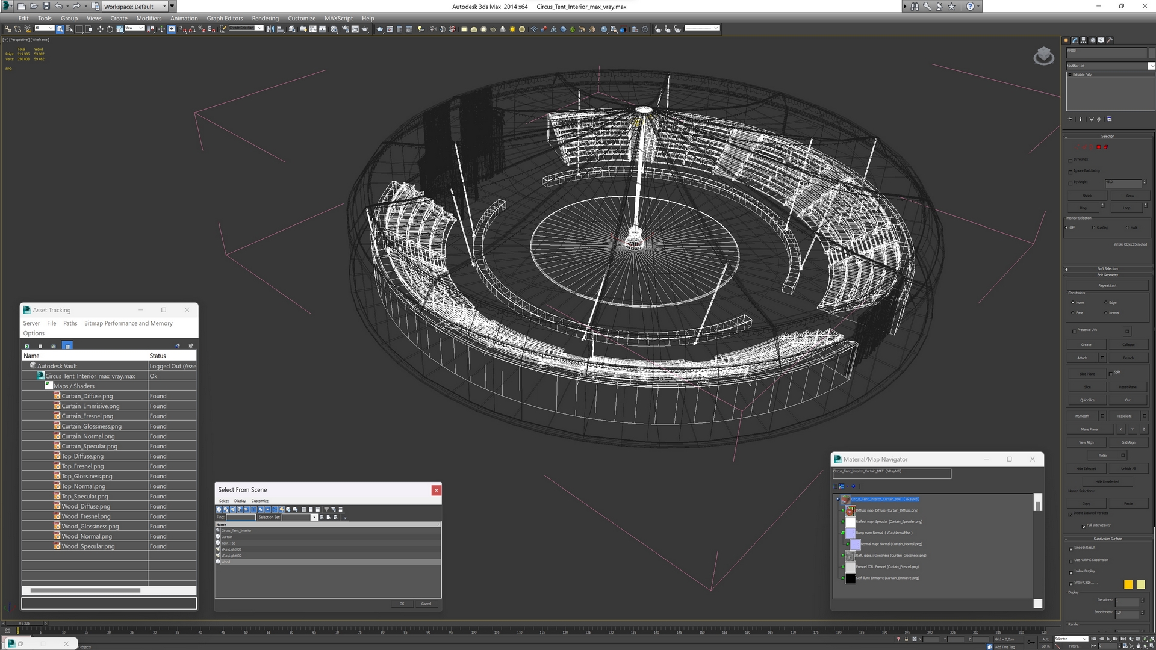This screenshot has width=1156, height=650.
Task: Open the Display panel tab
Action: pos(1101,40)
